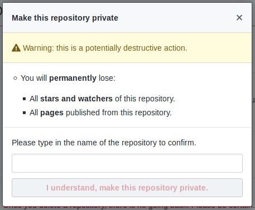The width and height of the screenshot is (255, 210).
Task: Click the hollow circle bullet icon
Action: [x=15, y=78]
